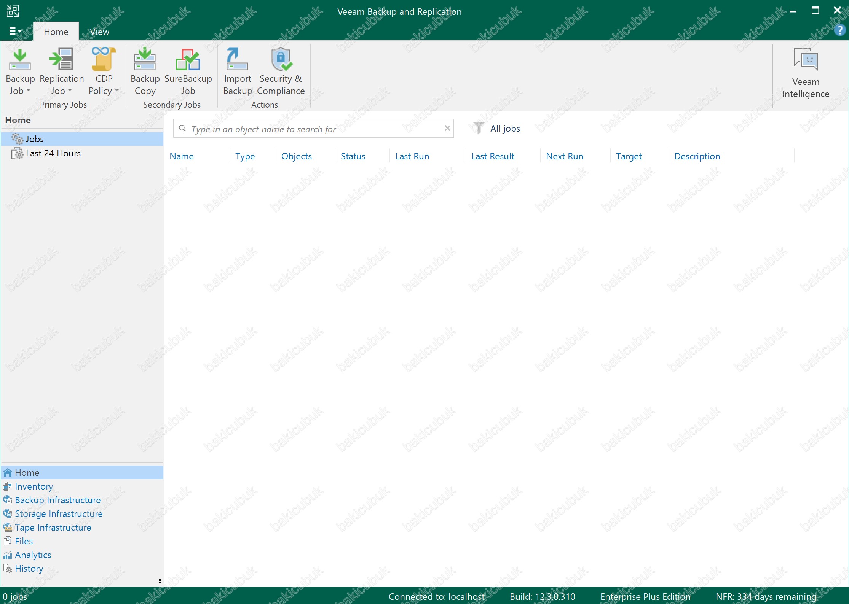
Task: Click the All jobs filter funnel icon
Action: coord(479,128)
